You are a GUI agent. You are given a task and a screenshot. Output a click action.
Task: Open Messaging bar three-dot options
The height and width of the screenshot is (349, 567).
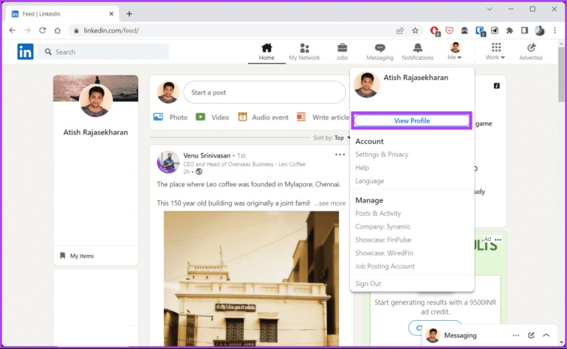tap(515, 335)
